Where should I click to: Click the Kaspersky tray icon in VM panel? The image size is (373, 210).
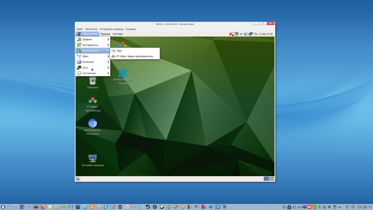231,34
